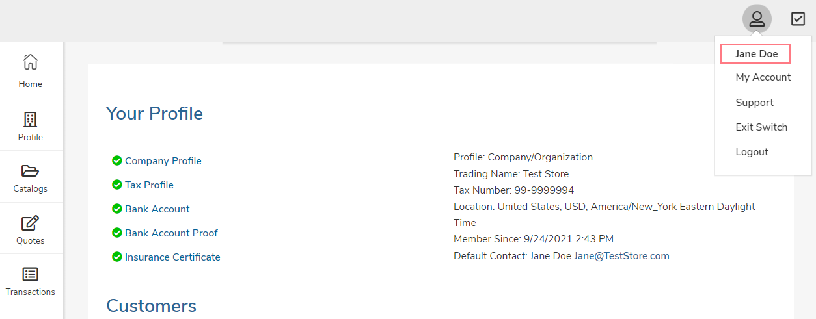This screenshot has width=816, height=319.
Task: Select Jane Doe in account menu
Action: (756, 54)
